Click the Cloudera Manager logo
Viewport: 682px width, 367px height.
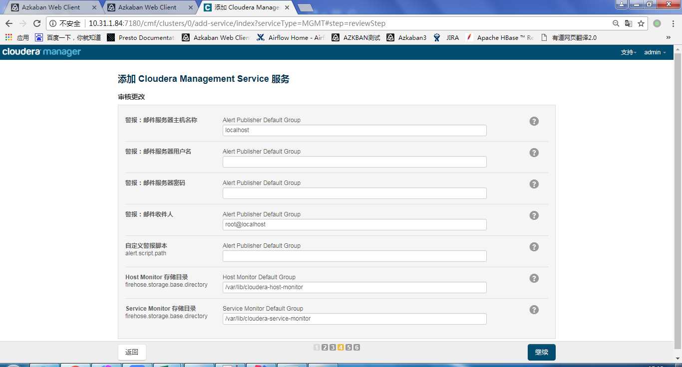pyautogui.click(x=41, y=52)
